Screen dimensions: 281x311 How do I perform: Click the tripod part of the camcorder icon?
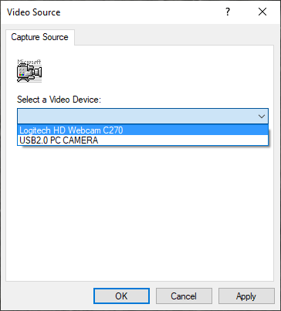click(24, 79)
